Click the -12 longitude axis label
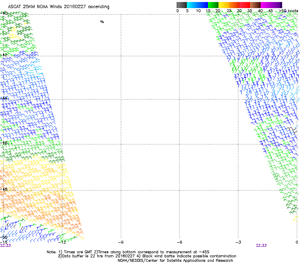 [x=62, y=242]
